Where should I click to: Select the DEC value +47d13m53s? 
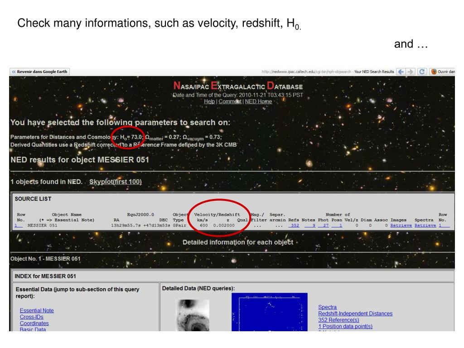tap(156, 226)
